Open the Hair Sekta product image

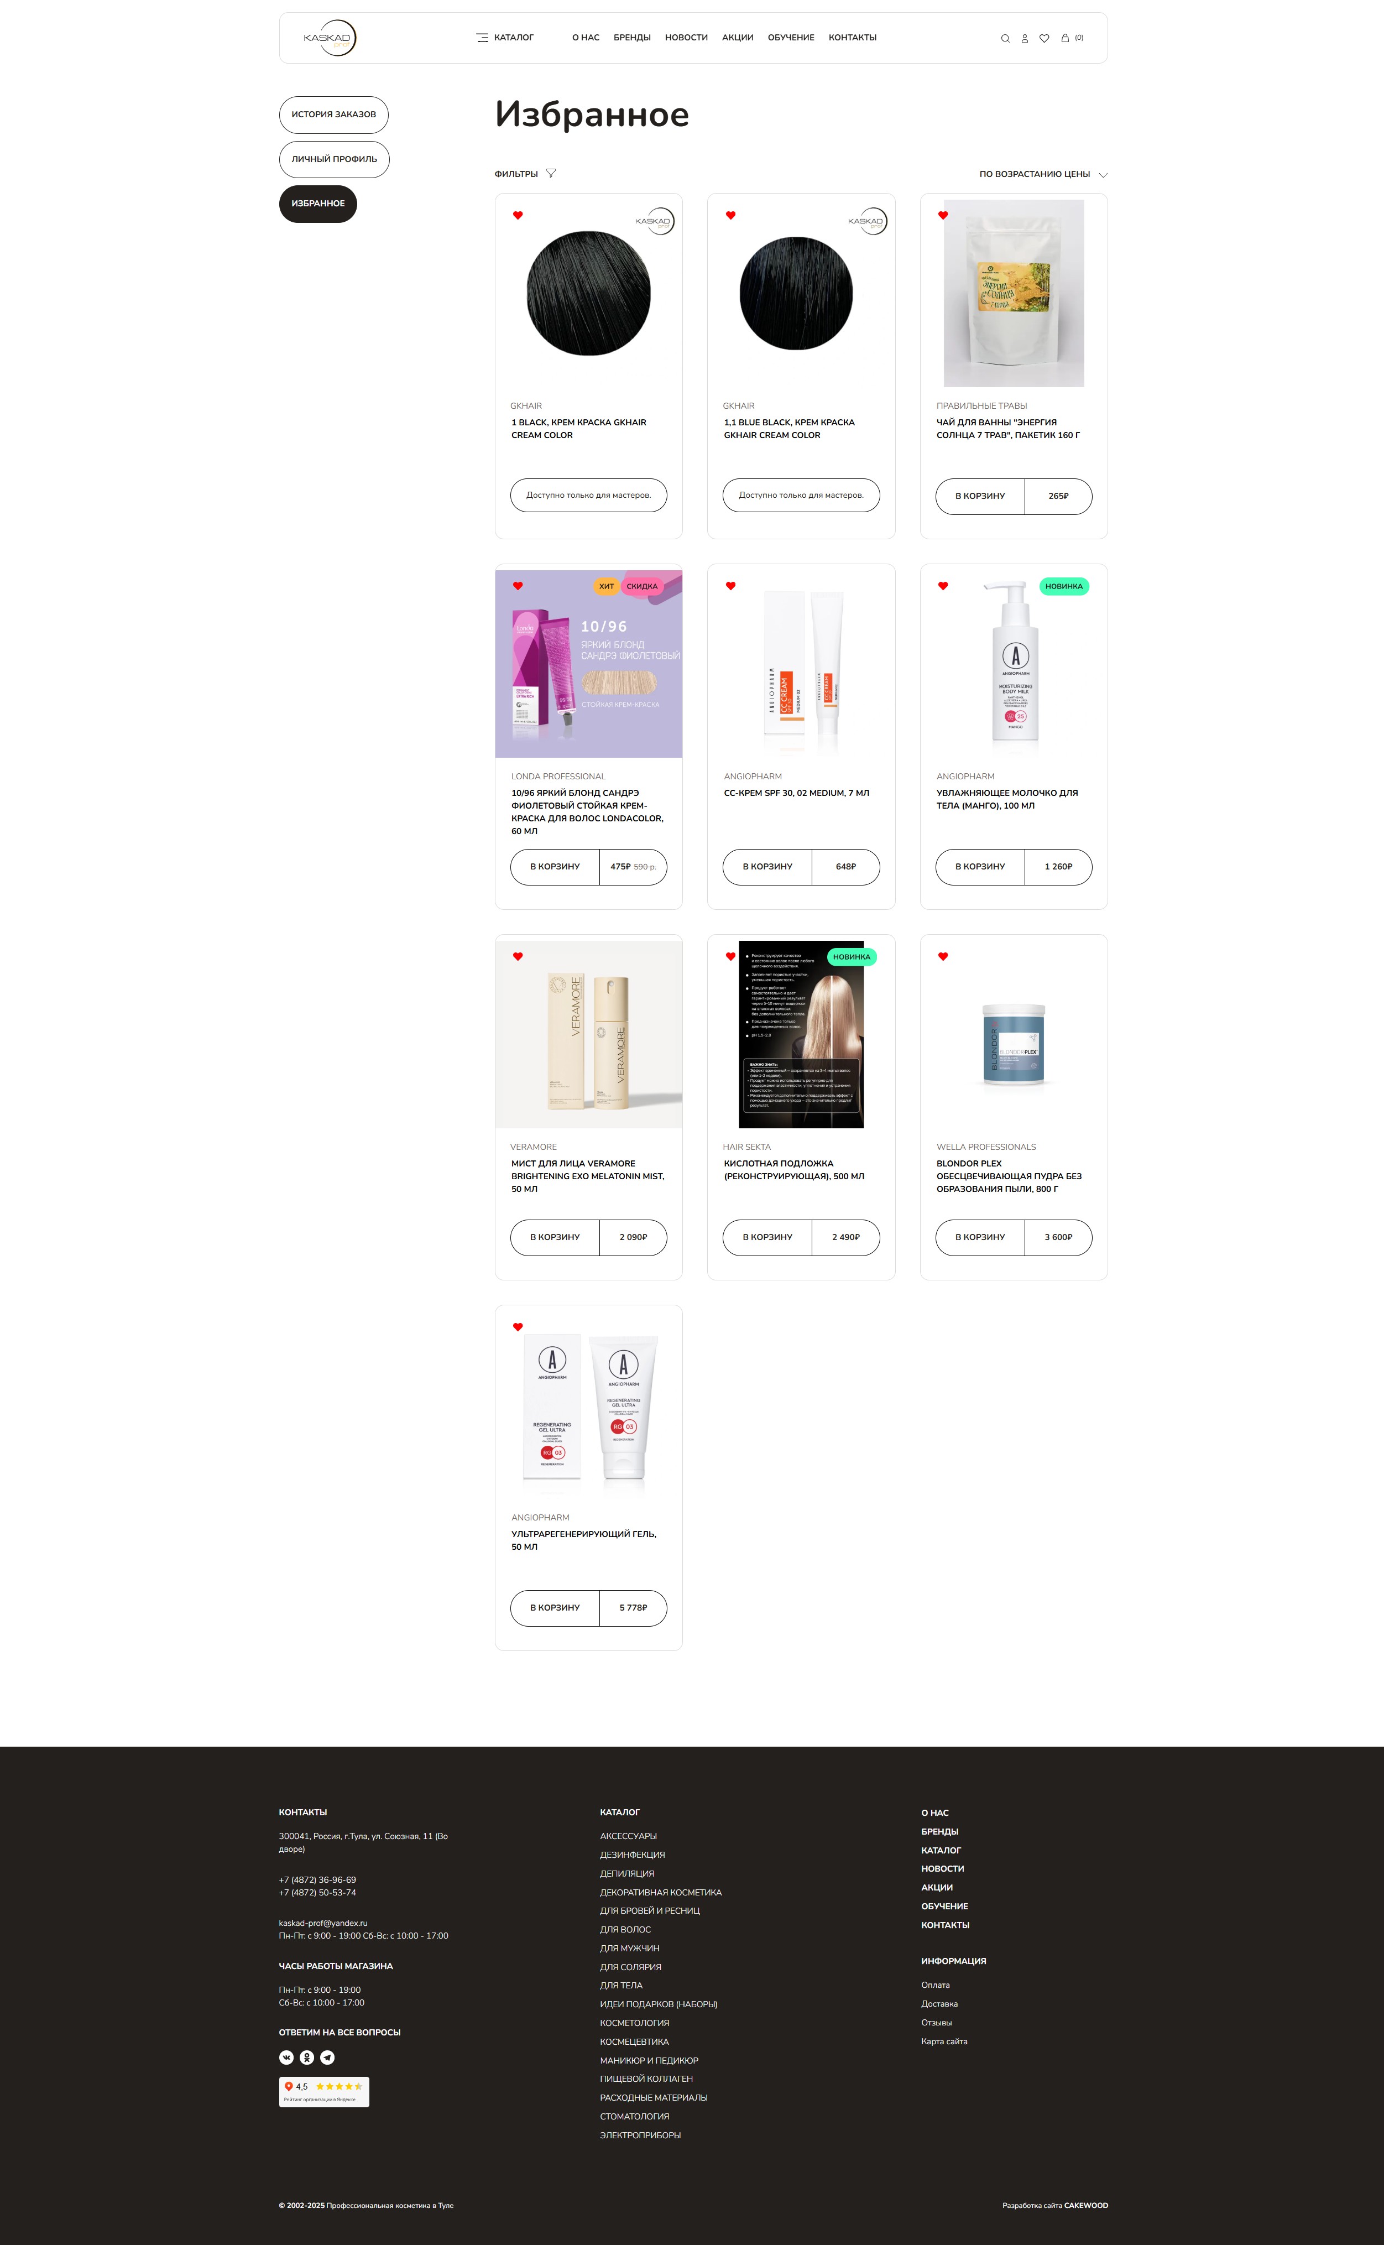click(x=801, y=1035)
